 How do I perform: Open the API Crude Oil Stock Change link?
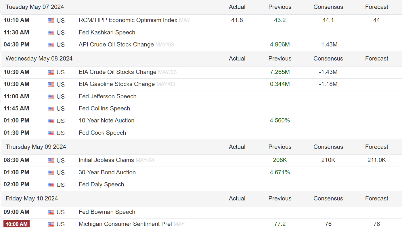tap(116, 44)
